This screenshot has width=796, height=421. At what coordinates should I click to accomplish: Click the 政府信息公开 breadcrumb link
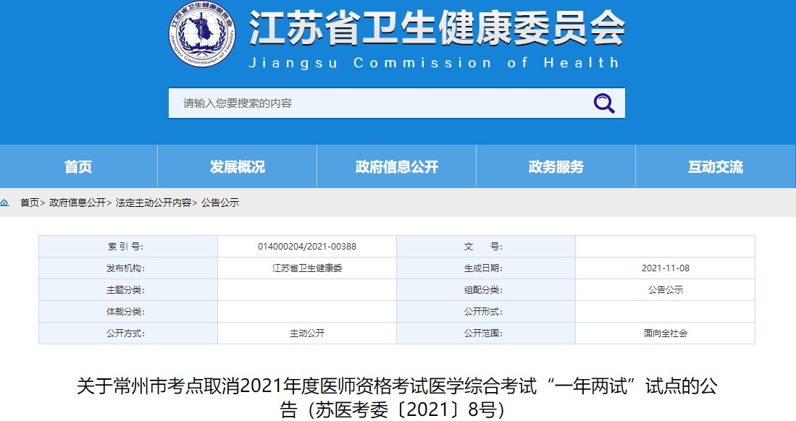pos(77,203)
